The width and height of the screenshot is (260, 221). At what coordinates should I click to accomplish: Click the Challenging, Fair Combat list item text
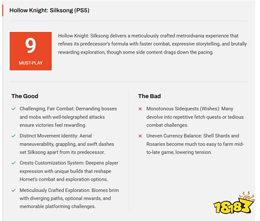[x=68, y=117]
